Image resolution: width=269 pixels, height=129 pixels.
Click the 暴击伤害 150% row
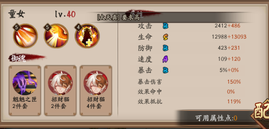click(x=189, y=82)
